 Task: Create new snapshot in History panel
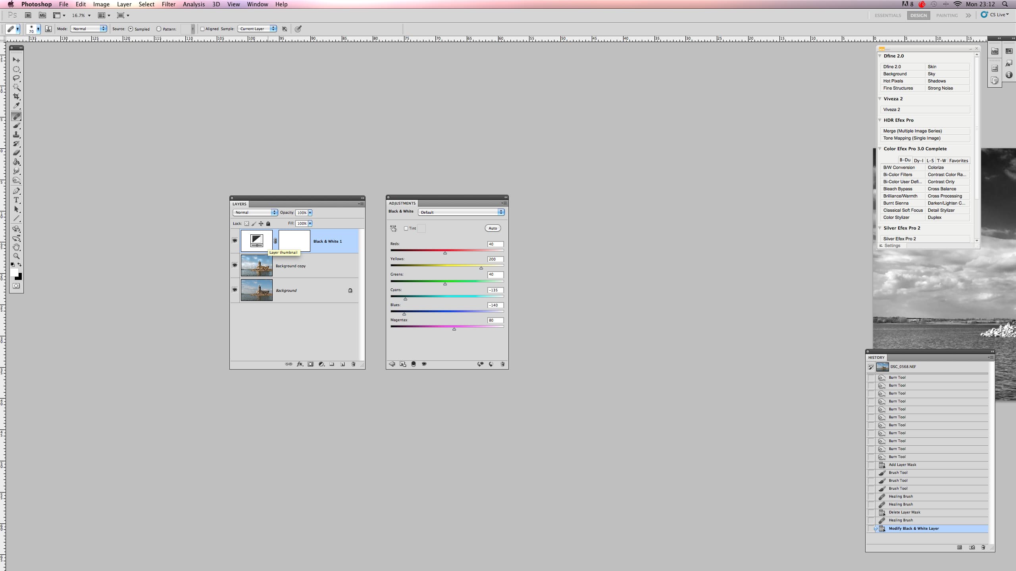pyautogui.click(x=972, y=547)
